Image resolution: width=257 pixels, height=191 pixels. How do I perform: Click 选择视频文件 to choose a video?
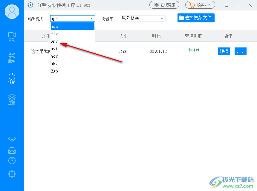click(196, 18)
